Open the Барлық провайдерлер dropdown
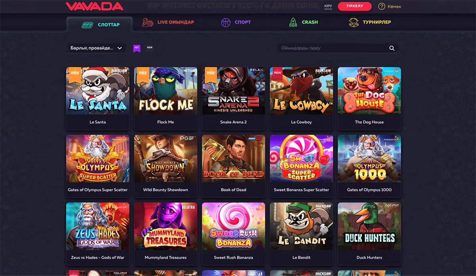Viewport: 476px width, 276px height. pyautogui.click(x=96, y=48)
